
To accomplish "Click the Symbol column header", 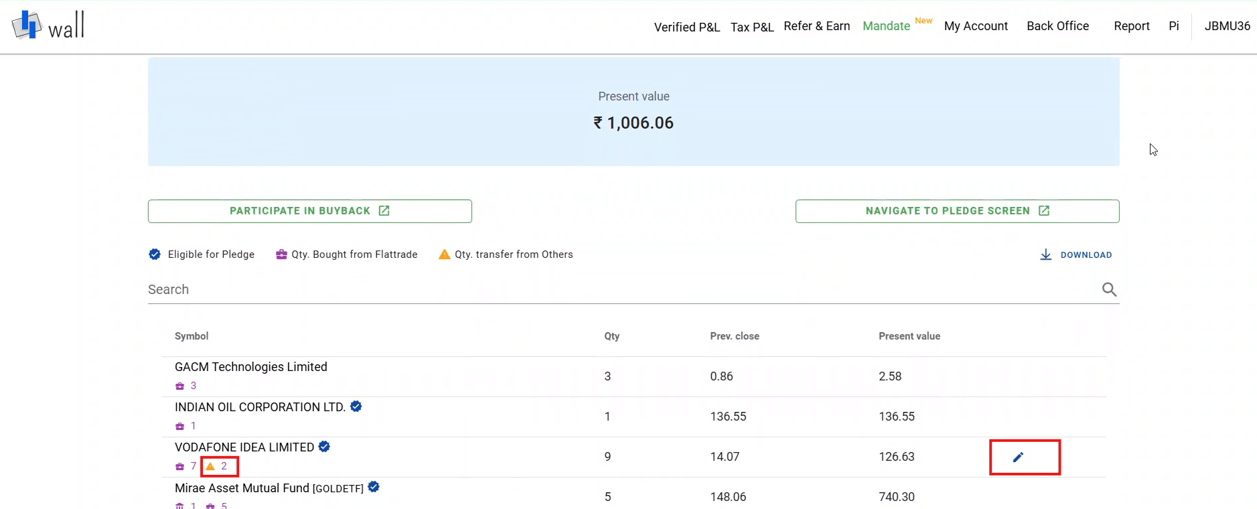I will pyautogui.click(x=192, y=336).
